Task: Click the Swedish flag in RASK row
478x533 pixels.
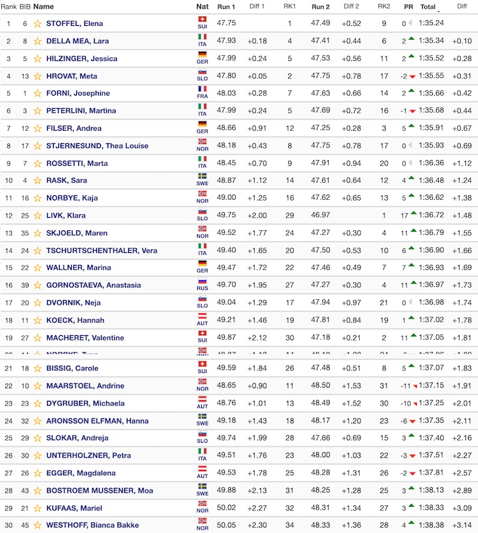Action: tap(202, 177)
